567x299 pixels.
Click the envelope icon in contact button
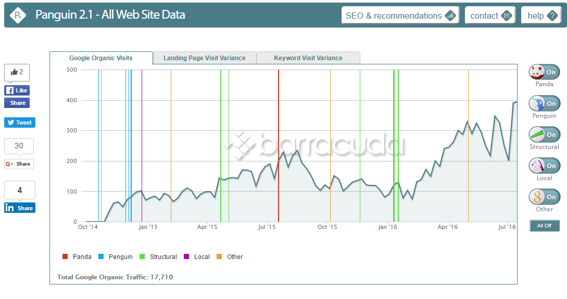click(507, 16)
